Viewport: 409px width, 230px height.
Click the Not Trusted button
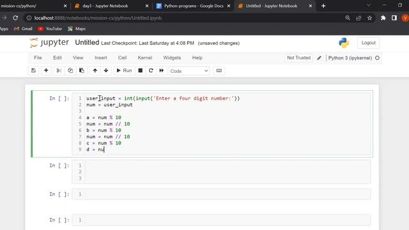[x=298, y=57]
